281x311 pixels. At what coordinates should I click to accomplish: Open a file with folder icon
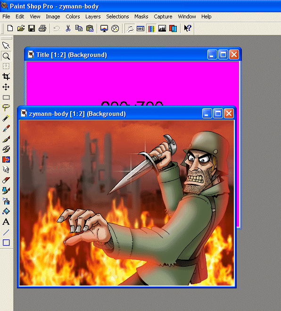pos(21,28)
